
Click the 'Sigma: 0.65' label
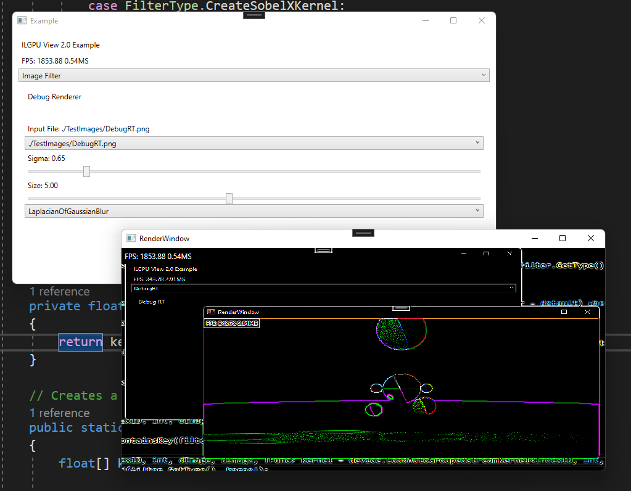pyautogui.click(x=46, y=158)
